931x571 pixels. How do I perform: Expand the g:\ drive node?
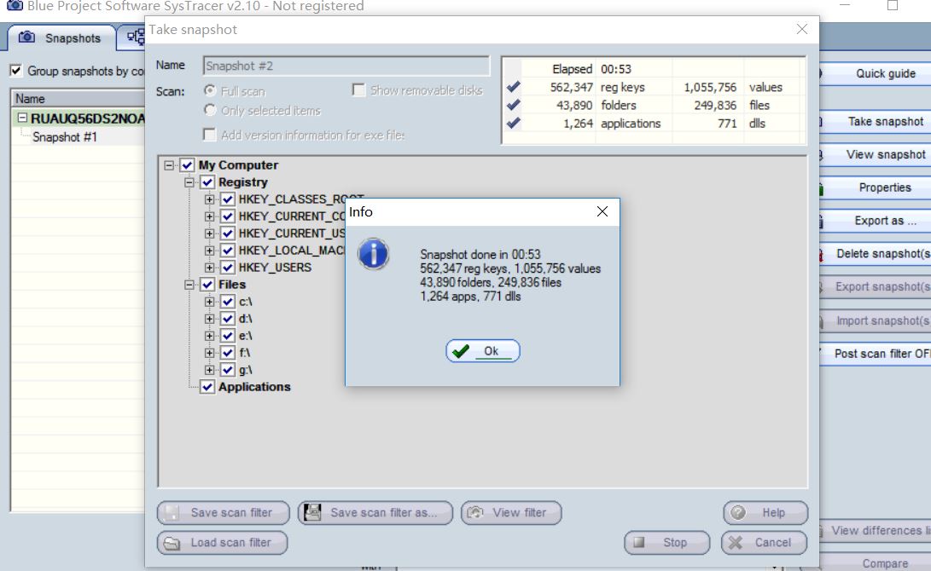pos(209,370)
